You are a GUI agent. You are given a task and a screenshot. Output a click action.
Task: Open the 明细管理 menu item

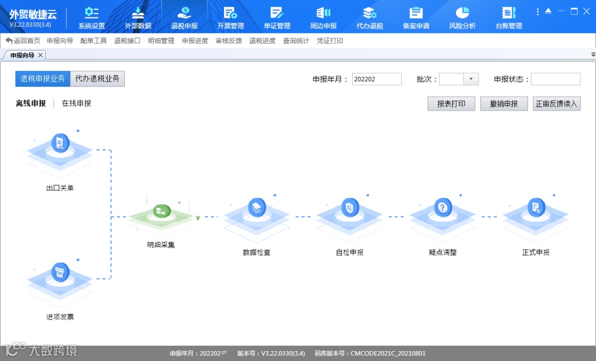(161, 41)
